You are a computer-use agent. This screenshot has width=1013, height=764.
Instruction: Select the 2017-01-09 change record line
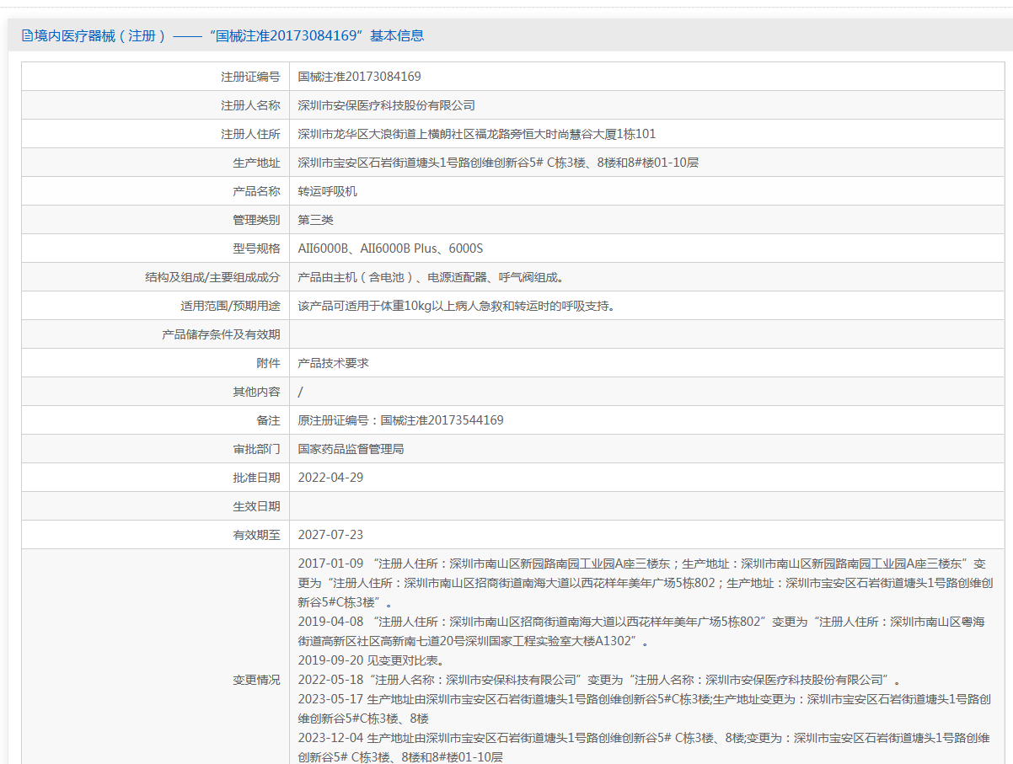[x=646, y=583]
